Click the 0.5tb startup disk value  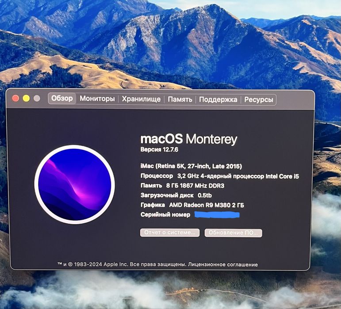tap(205, 195)
